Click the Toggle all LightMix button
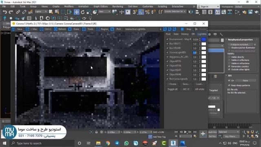The image size is (261, 147). coord(172,89)
